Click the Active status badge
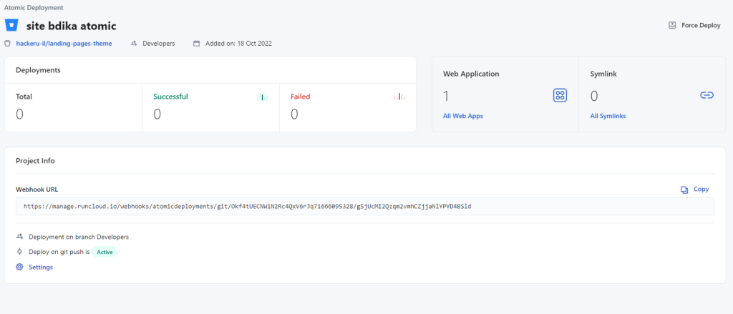Screen dimensions: 733x314 (105, 252)
